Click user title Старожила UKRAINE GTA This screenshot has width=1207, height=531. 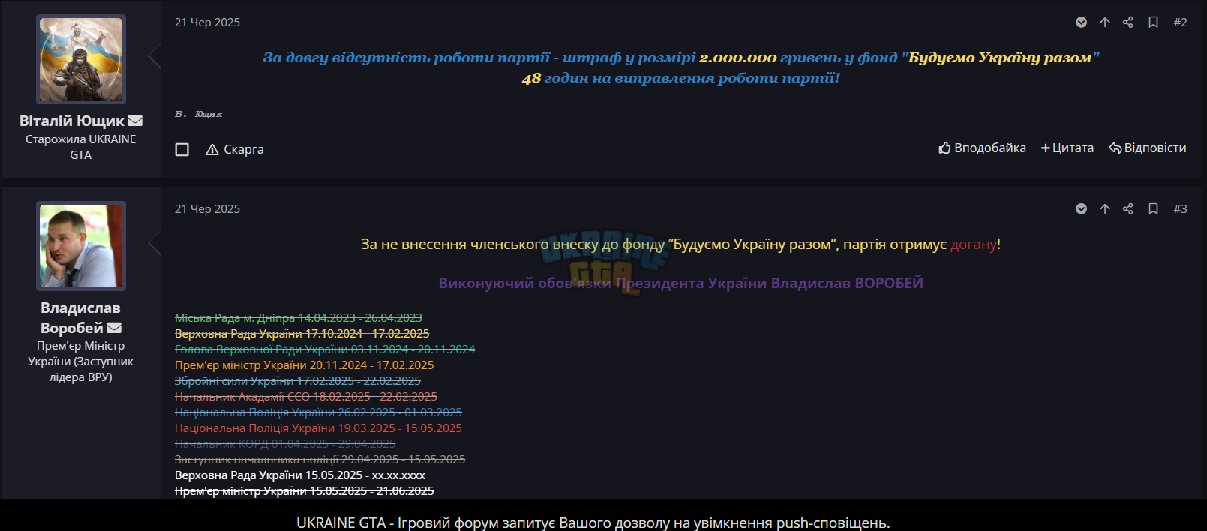[81, 147]
